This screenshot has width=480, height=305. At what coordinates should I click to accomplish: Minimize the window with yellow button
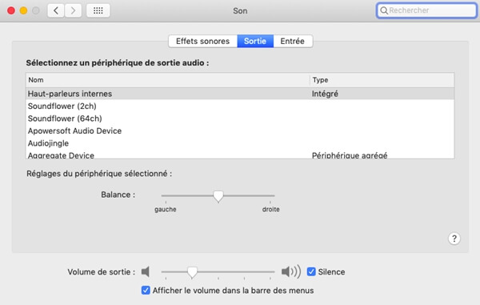click(23, 10)
